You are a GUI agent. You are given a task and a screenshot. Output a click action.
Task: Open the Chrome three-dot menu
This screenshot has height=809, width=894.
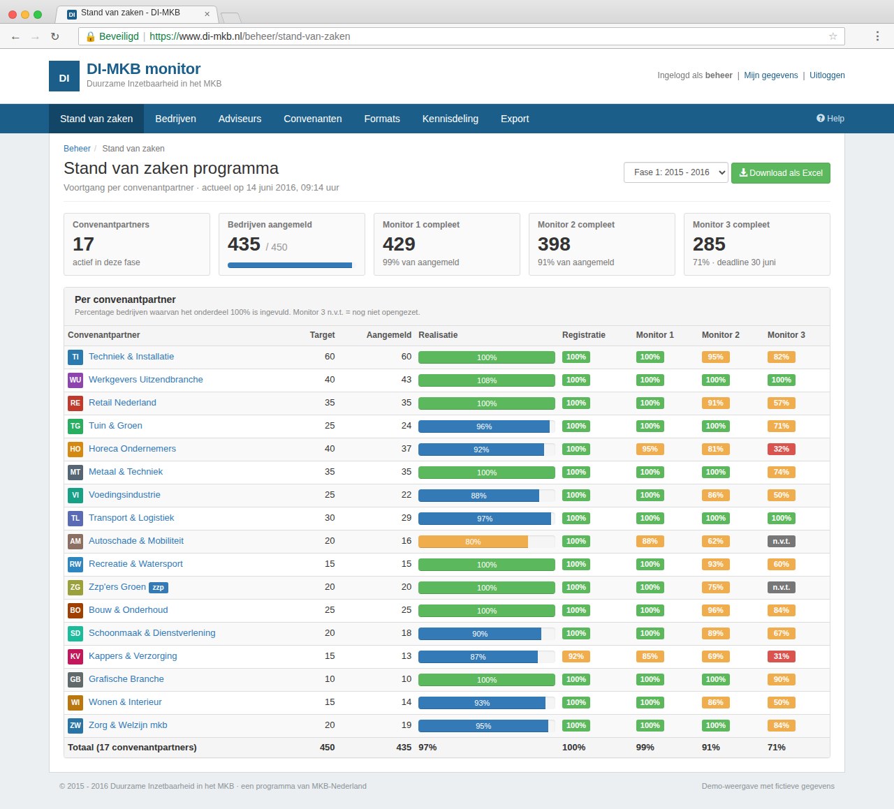(877, 36)
